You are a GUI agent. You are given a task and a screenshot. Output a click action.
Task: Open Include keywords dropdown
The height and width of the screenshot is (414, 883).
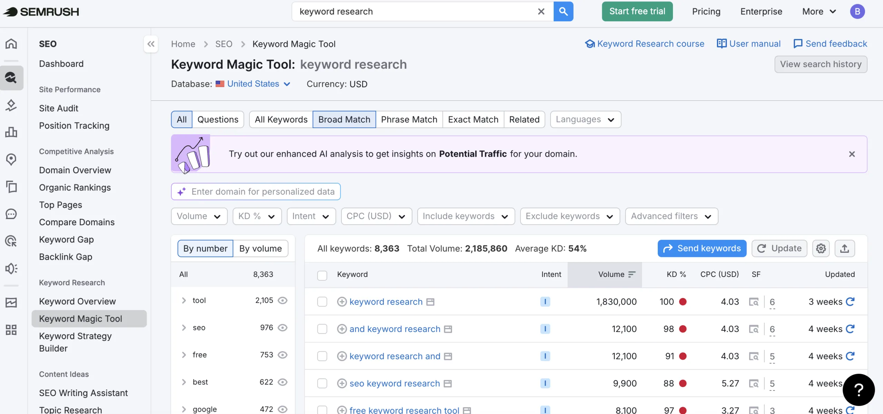coord(466,216)
